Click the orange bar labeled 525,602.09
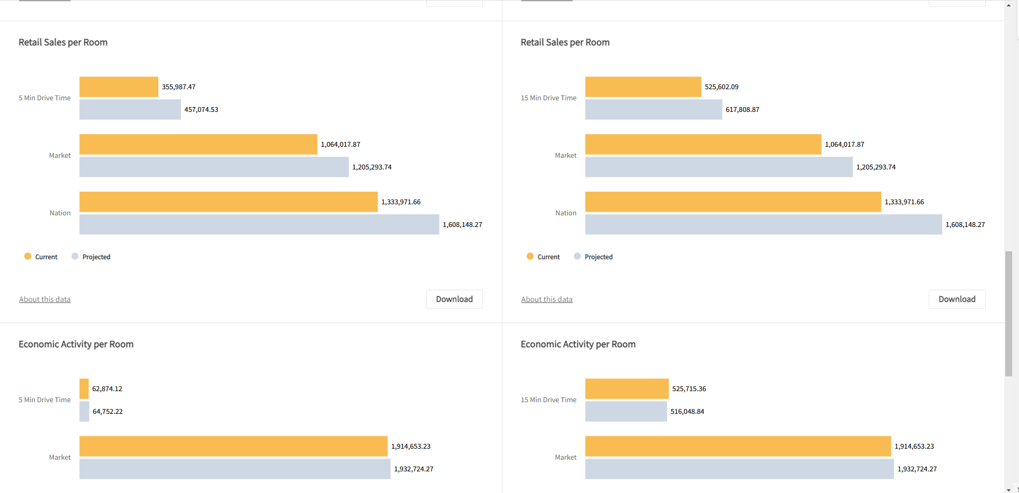The image size is (1019, 493). pyautogui.click(x=643, y=87)
